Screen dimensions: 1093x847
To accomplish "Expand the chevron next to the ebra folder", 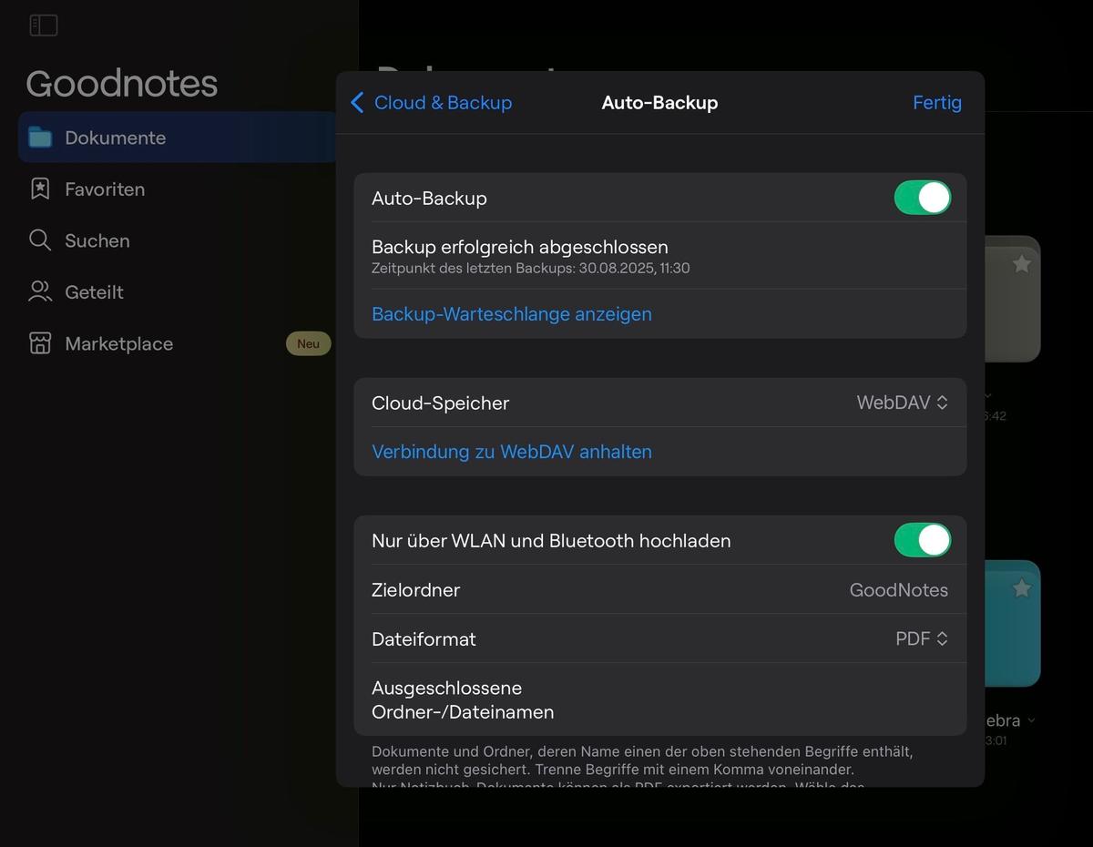I will click(1031, 720).
